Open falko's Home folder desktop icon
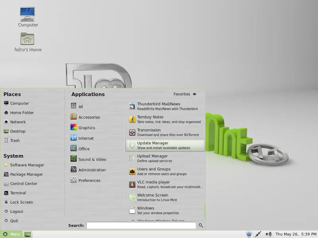Screen dimensions: 318x238 point(27,42)
